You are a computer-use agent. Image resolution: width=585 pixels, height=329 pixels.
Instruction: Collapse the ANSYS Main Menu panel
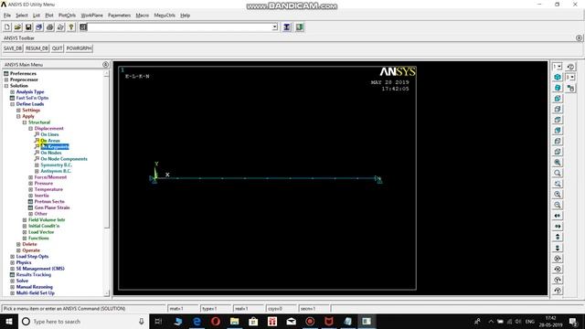coord(106,65)
